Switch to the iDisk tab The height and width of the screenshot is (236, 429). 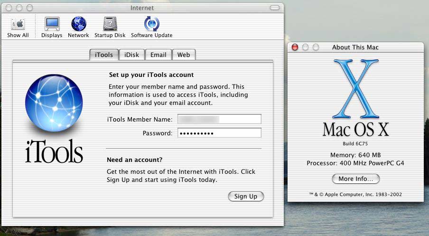[x=131, y=55]
